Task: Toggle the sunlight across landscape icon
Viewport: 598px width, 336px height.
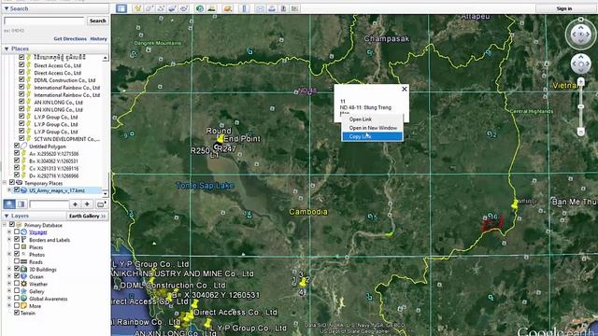Action: tap(211, 8)
